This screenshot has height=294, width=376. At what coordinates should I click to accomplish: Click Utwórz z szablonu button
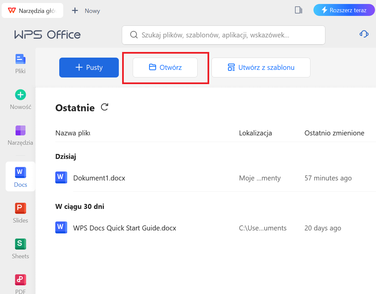261,68
